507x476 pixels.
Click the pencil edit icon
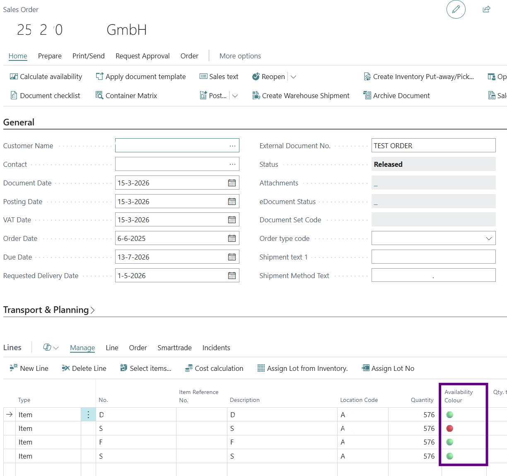tap(456, 10)
